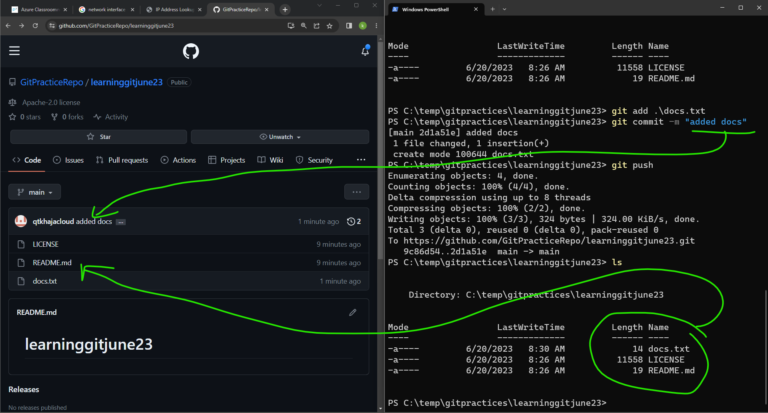768x413 pixels.
Task: Open Chrome side panel icon
Action: point(349,26)
